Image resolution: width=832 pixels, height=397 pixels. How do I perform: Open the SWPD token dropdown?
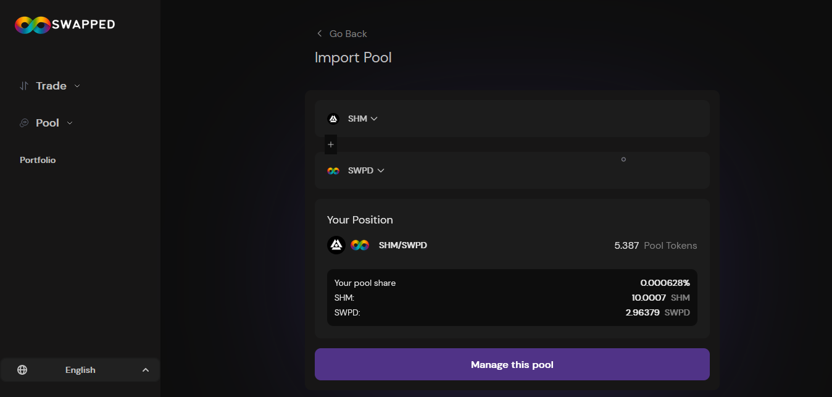click(x=367, y=170)
